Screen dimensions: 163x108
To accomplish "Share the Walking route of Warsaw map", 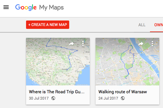I will click(x=141, y=44).
